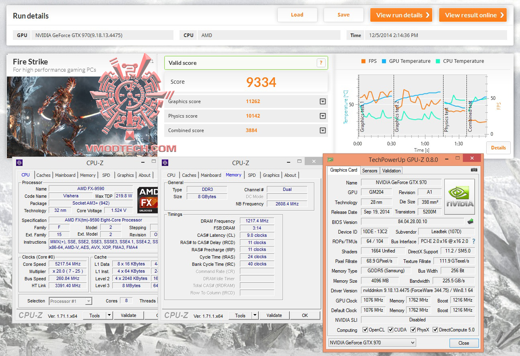520x356 pixels.
Task: Click the Driver Version field in GPU-Z
Action: pyautogui.click(x=418, y=291)
